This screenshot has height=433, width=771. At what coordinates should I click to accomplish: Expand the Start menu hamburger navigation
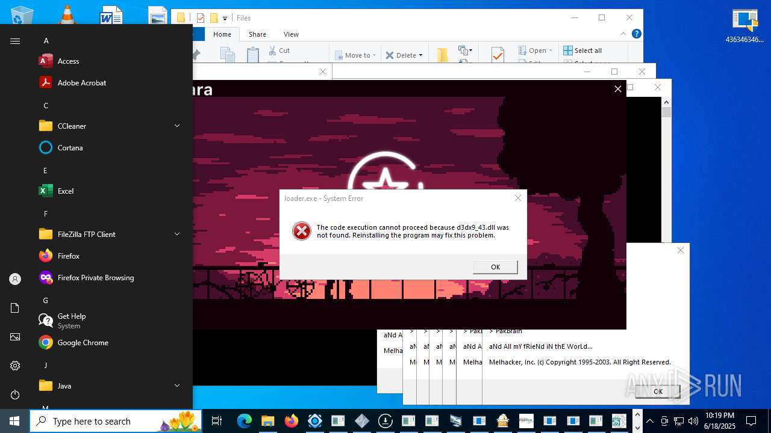click(x=15, y=41)
